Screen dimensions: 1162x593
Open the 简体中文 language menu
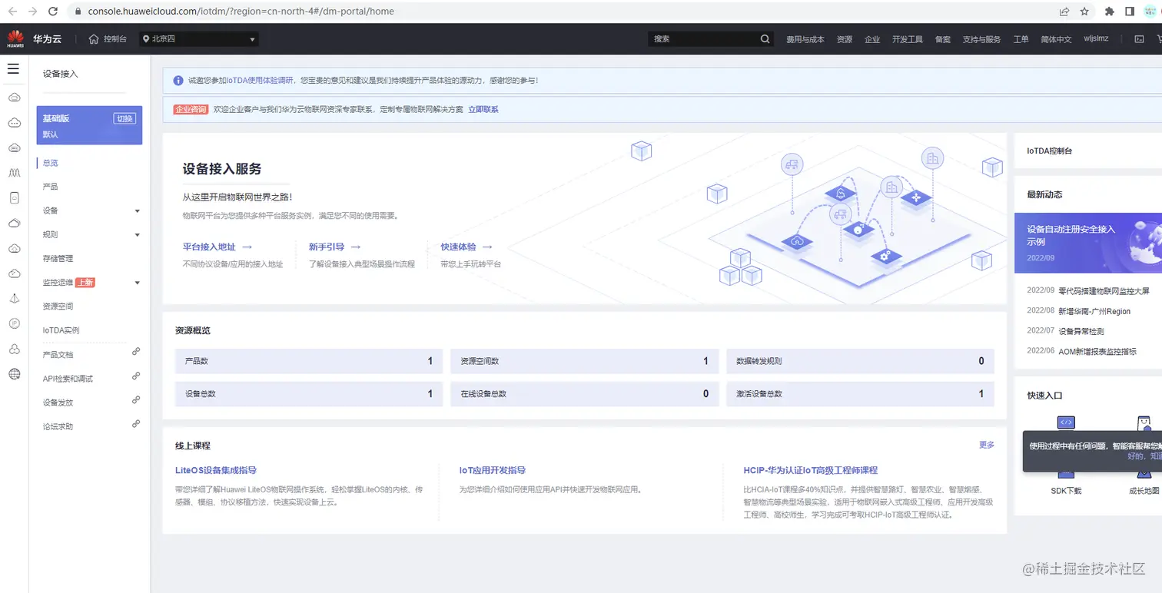point(1056,39)
